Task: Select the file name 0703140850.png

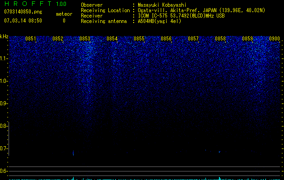Action: pos(23,12)
